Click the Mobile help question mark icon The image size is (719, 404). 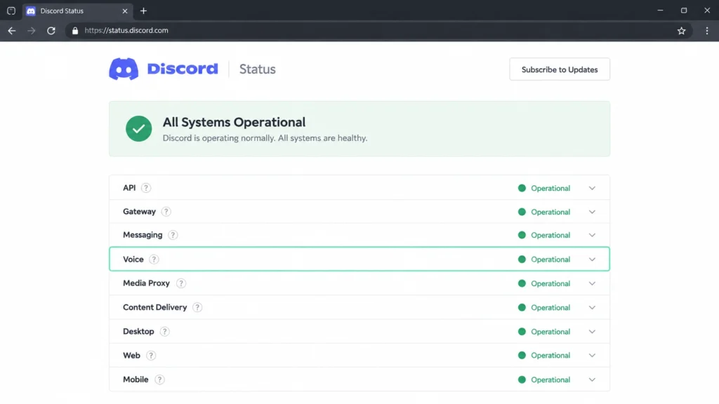point(159,379)
